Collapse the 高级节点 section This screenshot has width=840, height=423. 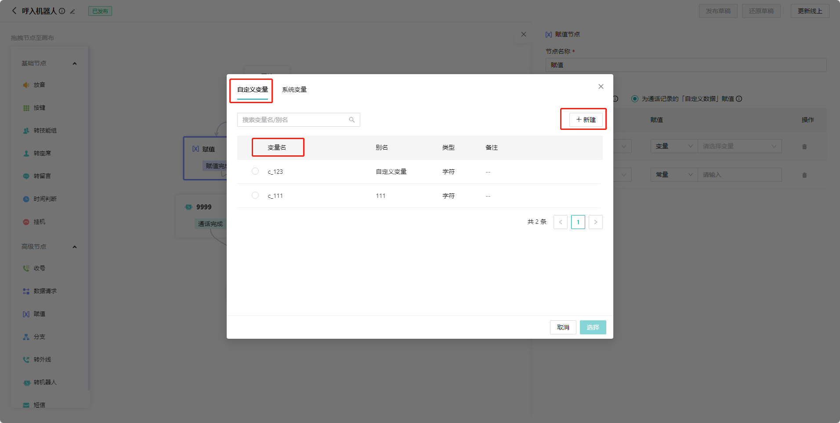coord(75,247)
